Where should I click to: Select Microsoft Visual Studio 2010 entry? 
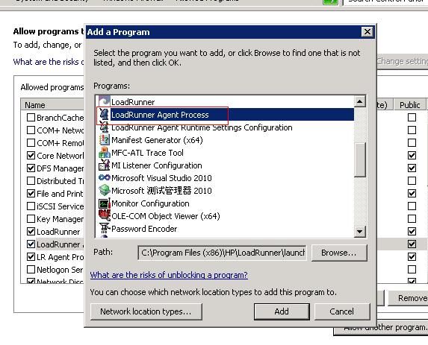pos(161,178)
